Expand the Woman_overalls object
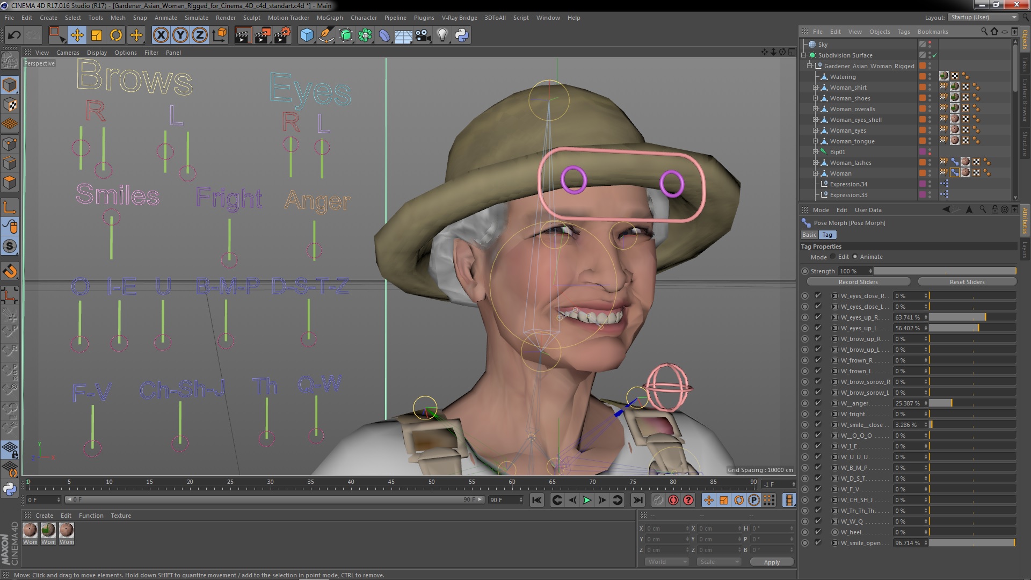The width and height of the screenshot is (1031, 580). tap(816, 109)
